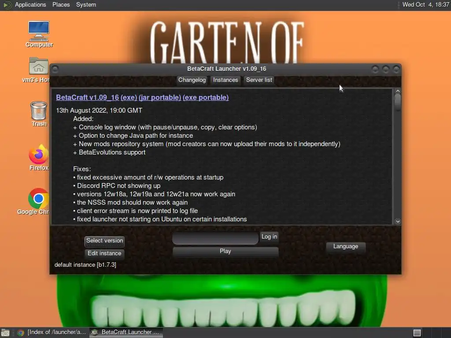Image resolution: width=451 pixels, height=338 pixels.
Task: Open the Applications menu
Action: tap(30, 5)
